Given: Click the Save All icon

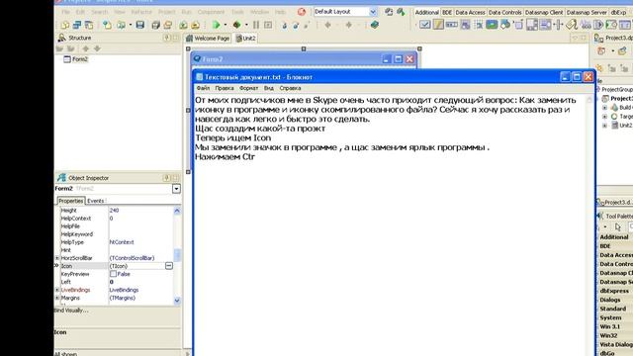Looking at the screenshot, I should [x=156, y=25].
